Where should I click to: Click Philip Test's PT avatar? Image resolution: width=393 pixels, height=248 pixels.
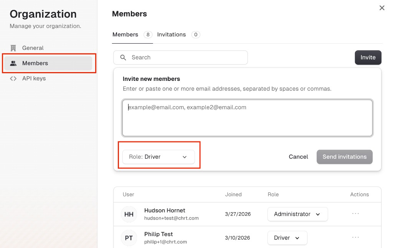129,238
